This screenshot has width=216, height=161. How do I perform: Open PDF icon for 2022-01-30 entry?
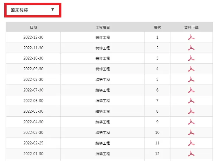click(191, 154)
